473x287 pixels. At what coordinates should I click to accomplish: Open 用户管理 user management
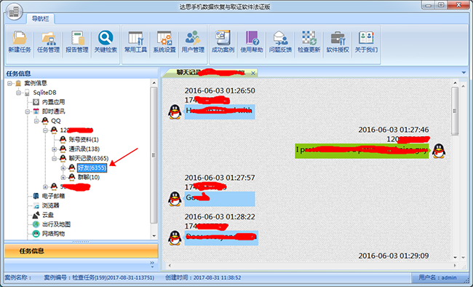point(193,42)
